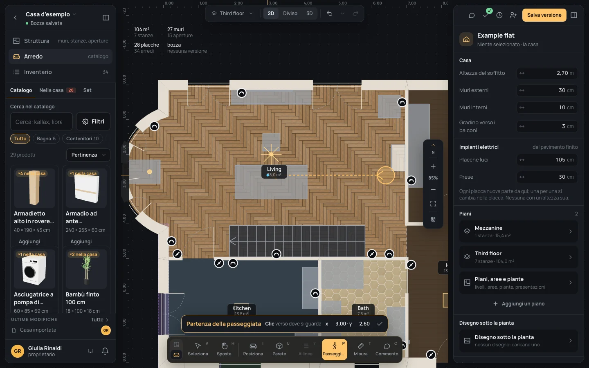This screenshot has height=368, width=589.
Task: Zoom in with the plus icon
Action: [x=433, y=166]
